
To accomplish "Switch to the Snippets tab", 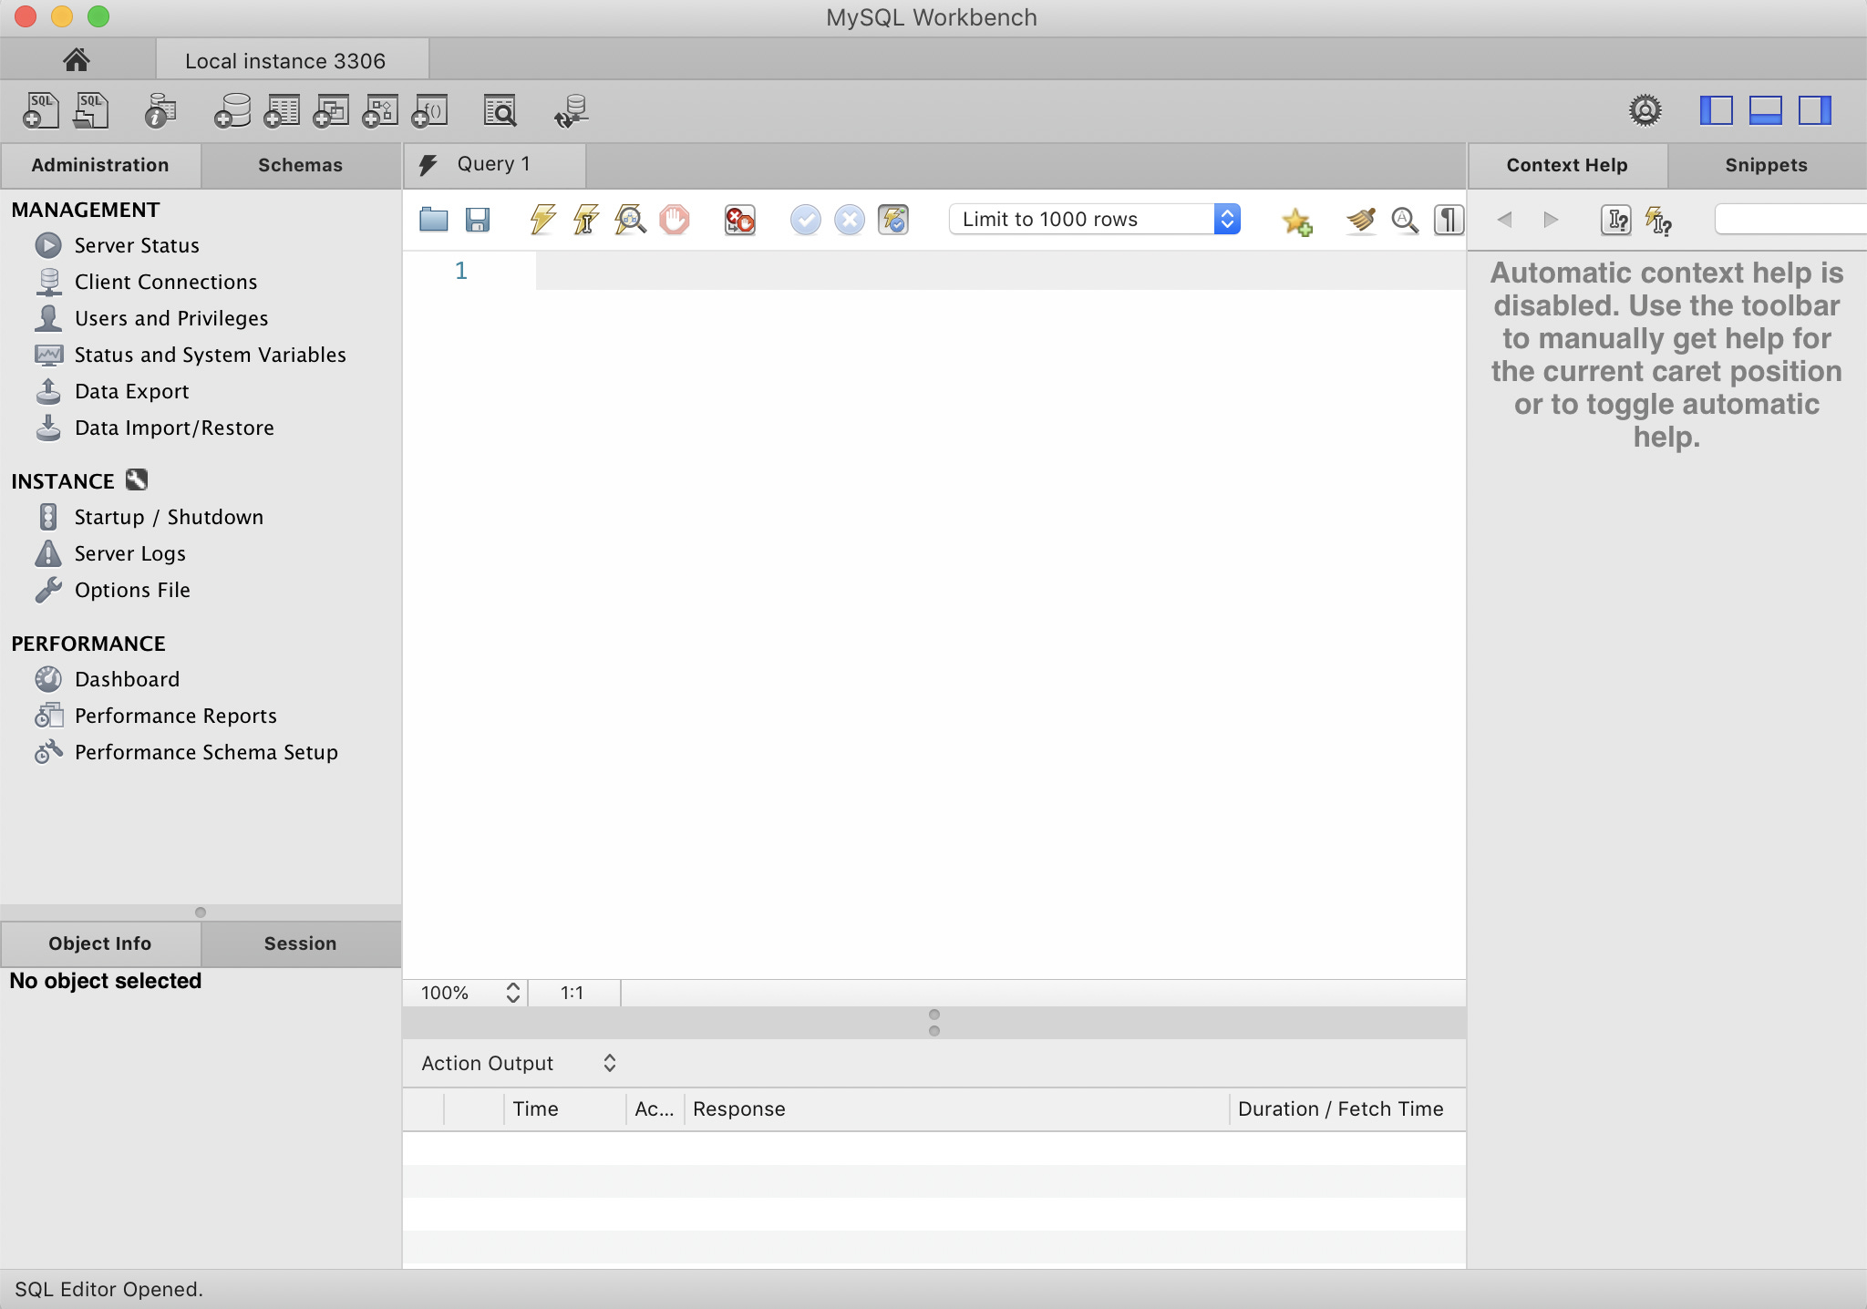I will 1765,165.
